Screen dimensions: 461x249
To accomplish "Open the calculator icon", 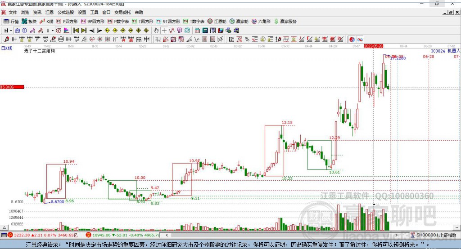I will pos(205,31).
